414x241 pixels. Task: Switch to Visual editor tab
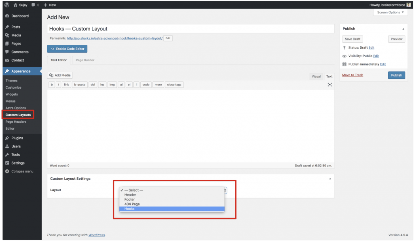pos(316,77)
